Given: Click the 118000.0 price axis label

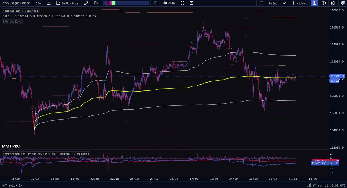Looking at the screenshot, I should point(337,10).
